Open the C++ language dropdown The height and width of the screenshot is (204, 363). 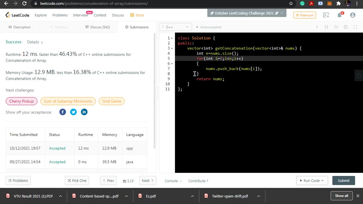pos(176,27)
